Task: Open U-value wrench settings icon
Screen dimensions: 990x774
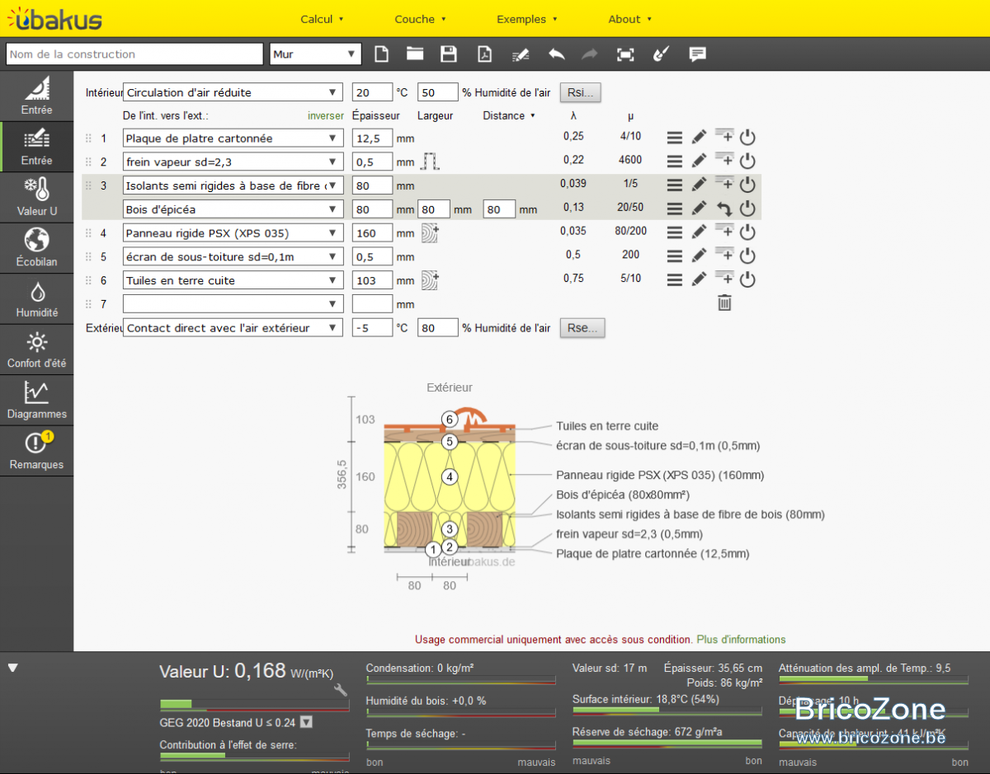Action: click(340, 690)
